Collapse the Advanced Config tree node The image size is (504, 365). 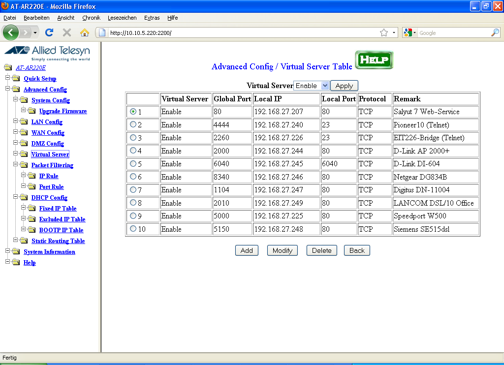click(x=7, y=89)
